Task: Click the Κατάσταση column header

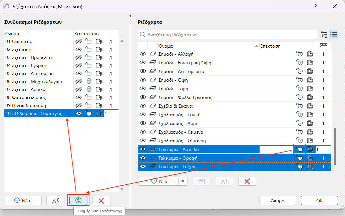Action: [96, 34]
